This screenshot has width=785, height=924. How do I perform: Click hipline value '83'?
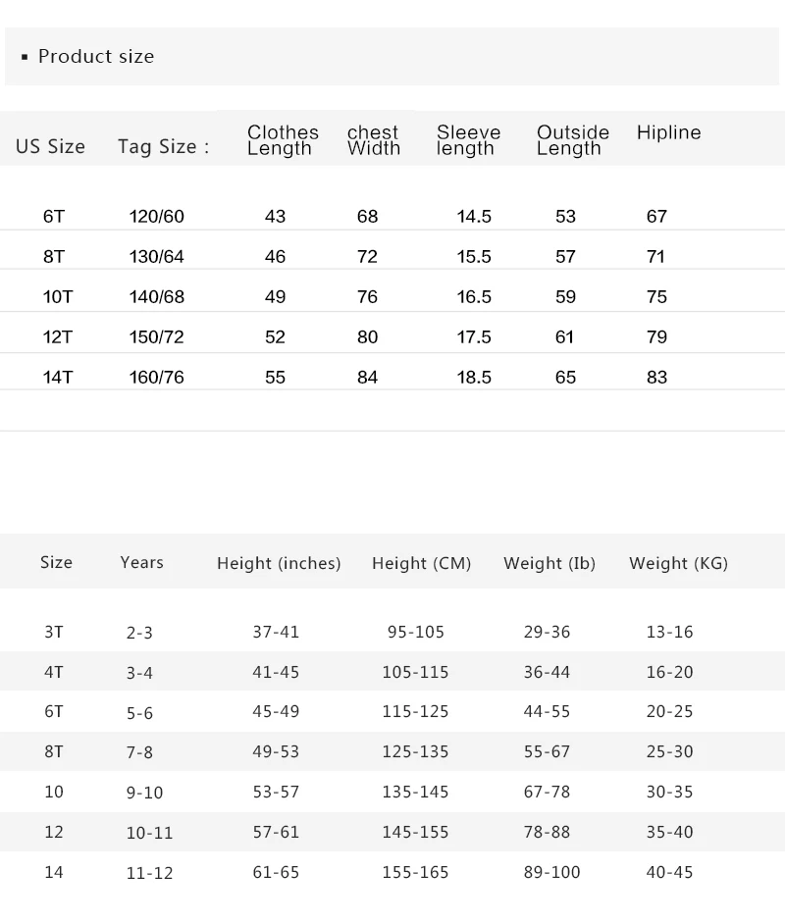656,377
